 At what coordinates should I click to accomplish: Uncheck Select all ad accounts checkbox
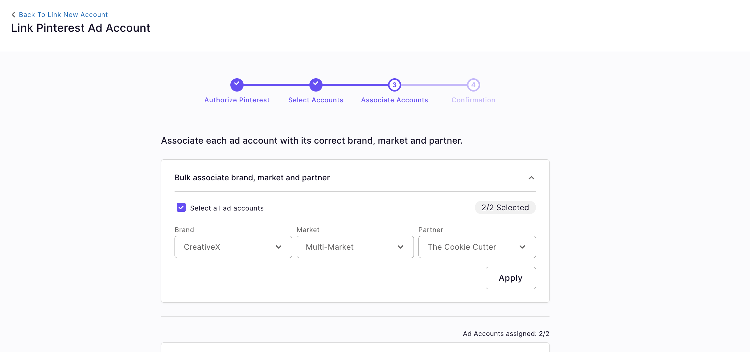(x=181, y=207)
